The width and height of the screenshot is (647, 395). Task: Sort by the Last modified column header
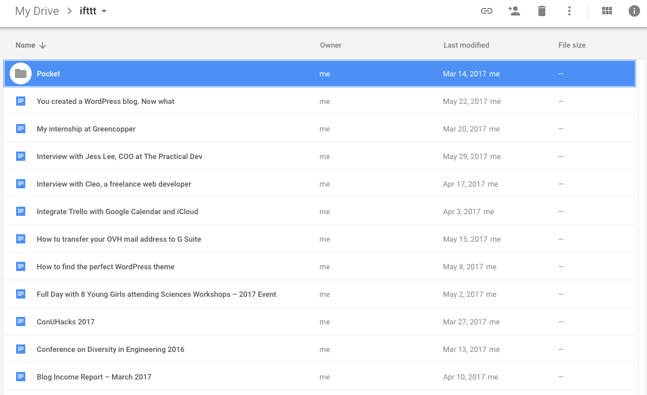[466, 45]
